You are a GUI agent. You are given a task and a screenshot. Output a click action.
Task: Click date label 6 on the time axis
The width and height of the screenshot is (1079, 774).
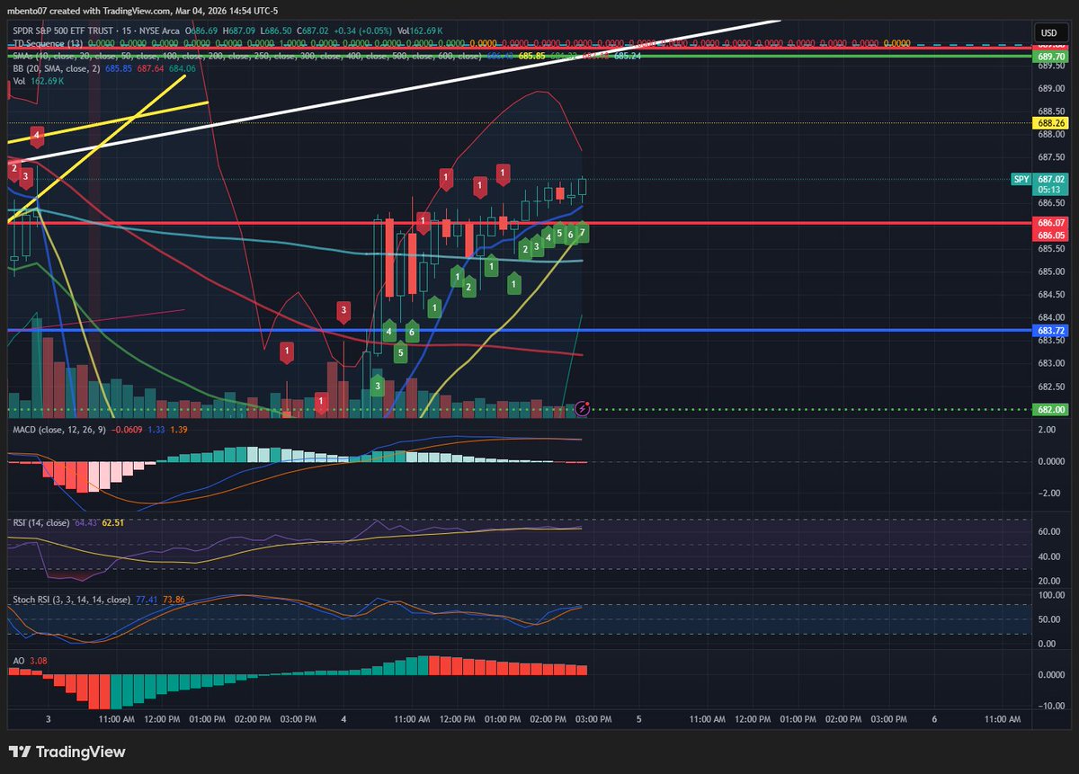pos(934,719)
